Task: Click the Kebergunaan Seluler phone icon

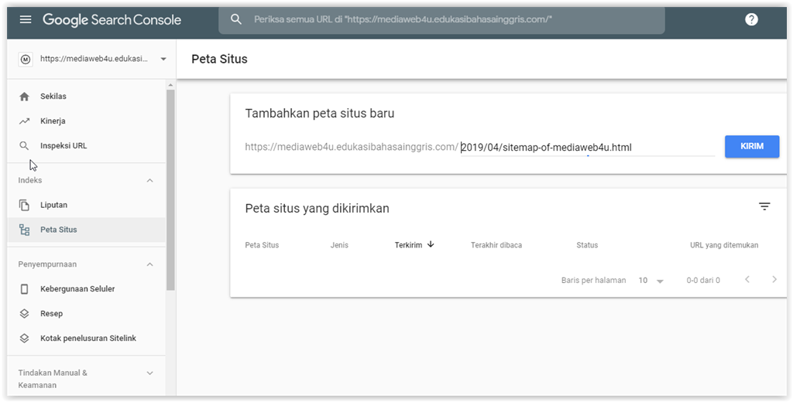Action: coord(24,289)
